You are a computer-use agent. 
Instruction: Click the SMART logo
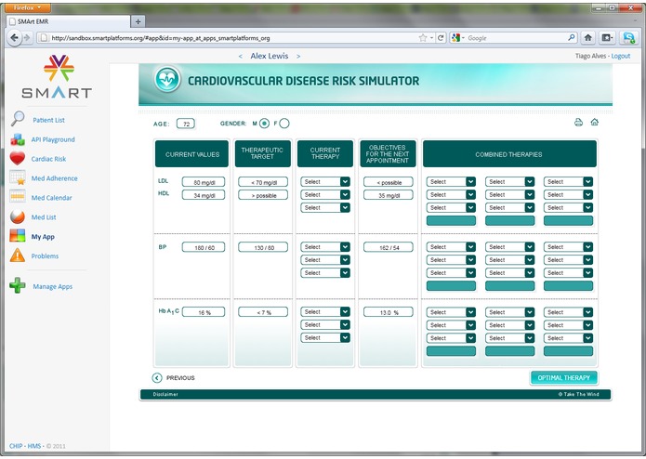point(58,77)
